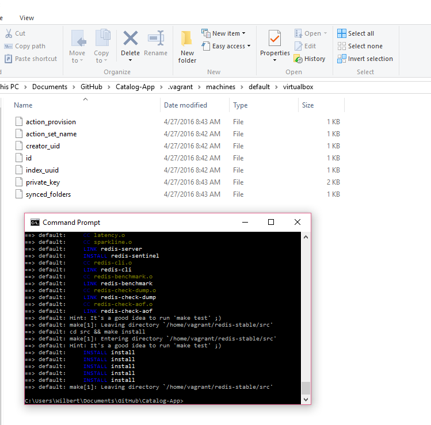The image size is (431, 425).
Task: Expand chevron after Documents in address bar
Action: [x=74, y=87]
